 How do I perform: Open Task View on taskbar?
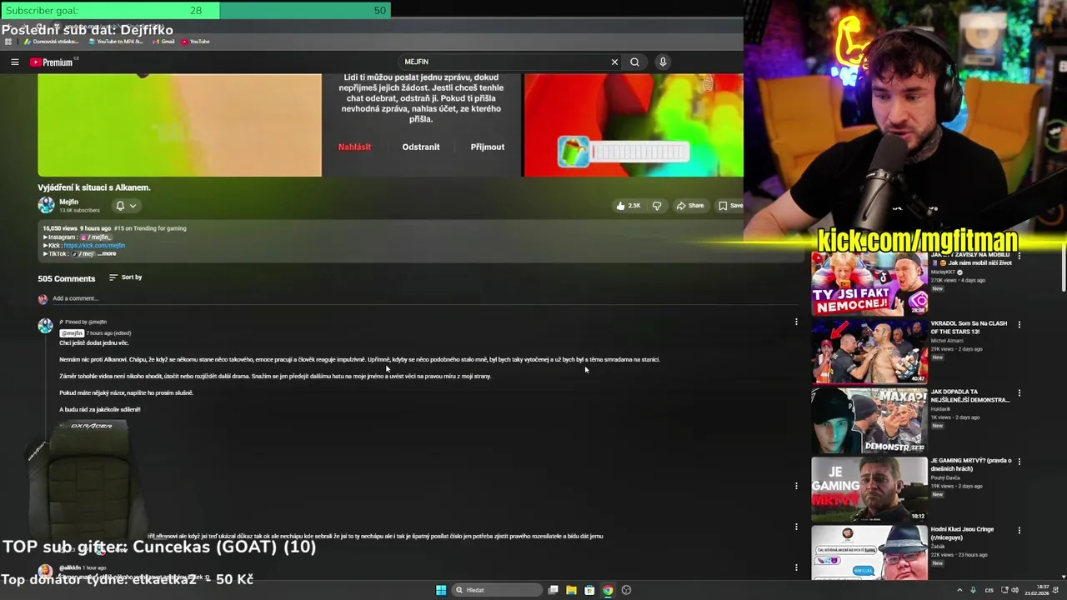[553, 590]
